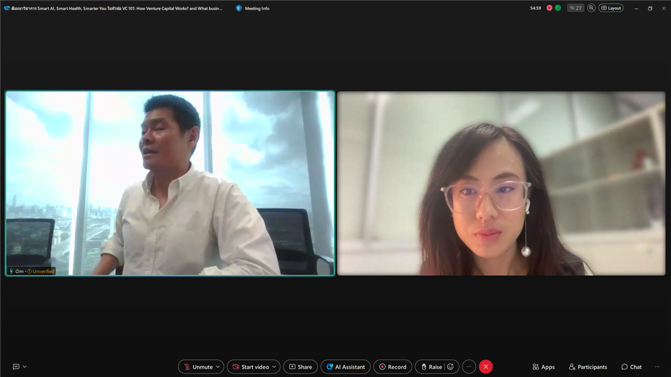Click the hidden participants count 27
This screenshot has height=377, width=671.
(576, 8)
